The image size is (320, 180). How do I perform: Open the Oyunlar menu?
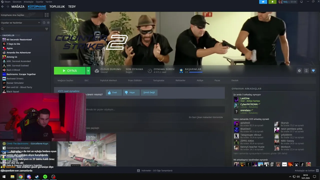39,2
